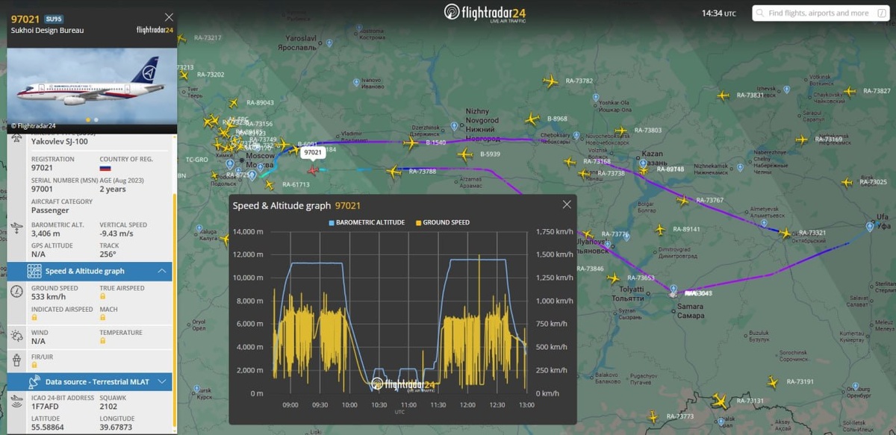
Task: Click the Samara airport pin
Action: [x=673, y=288]
